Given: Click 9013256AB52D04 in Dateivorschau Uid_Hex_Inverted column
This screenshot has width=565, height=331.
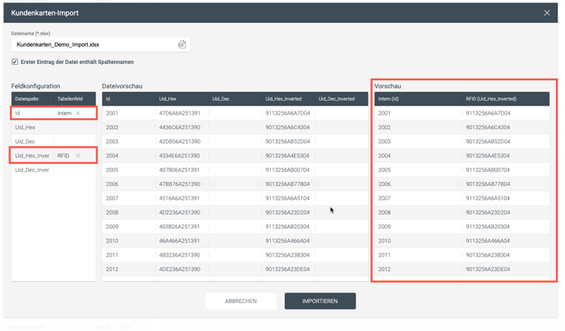Looking at the screenshot, I should [287, 142].
